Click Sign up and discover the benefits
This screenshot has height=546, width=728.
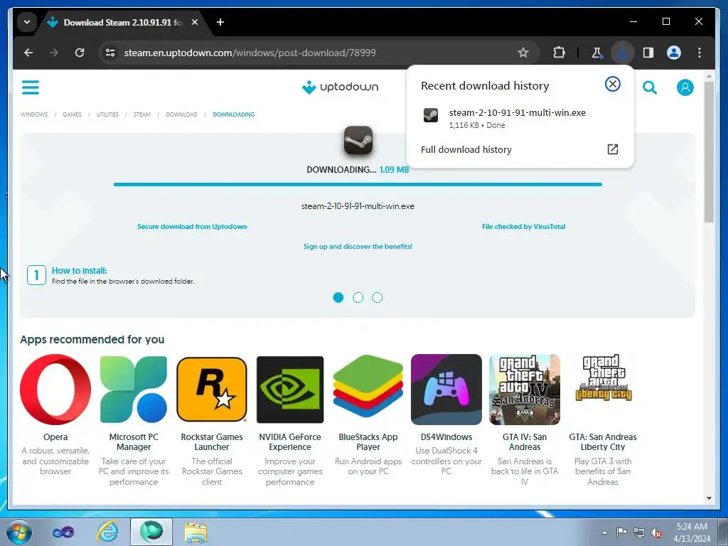click(x=358, y=247)
